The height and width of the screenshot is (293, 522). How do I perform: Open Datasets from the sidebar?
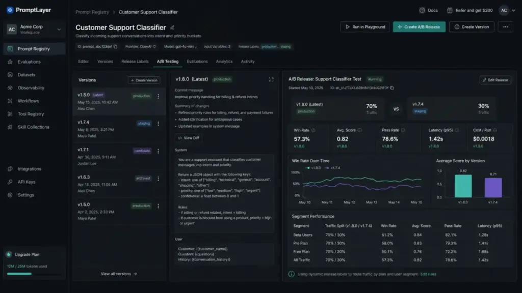pyautogui.click(x=34, y=75)
